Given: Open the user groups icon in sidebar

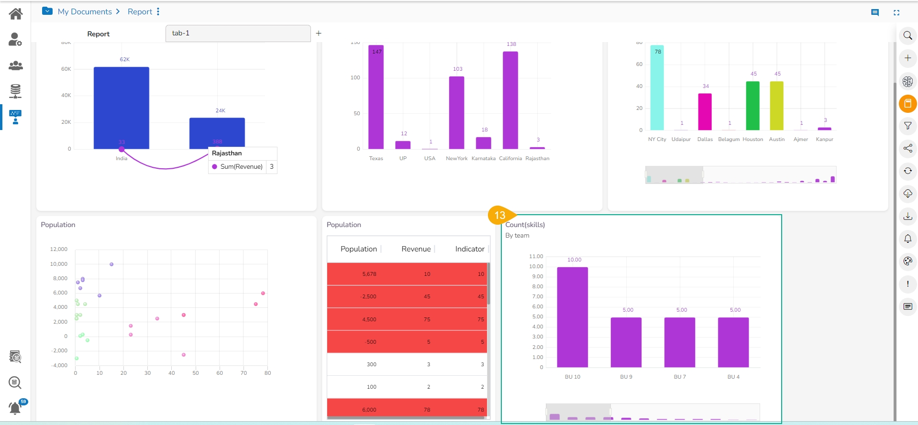Looking at the screenshot, I should click(16, 65).
